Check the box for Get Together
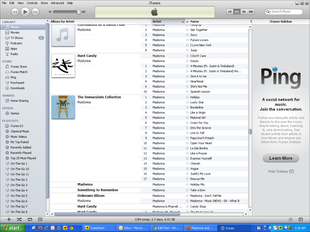This screenshot has height=232, width=310. tap(187, 30)
